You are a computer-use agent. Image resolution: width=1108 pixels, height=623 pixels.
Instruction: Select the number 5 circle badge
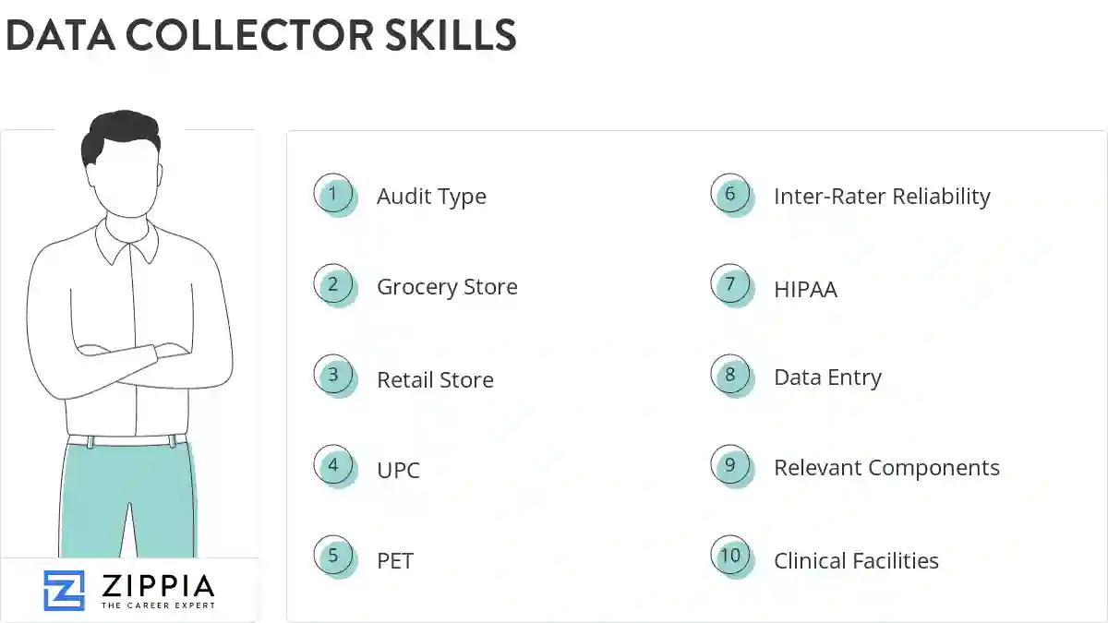coord(333,557)
